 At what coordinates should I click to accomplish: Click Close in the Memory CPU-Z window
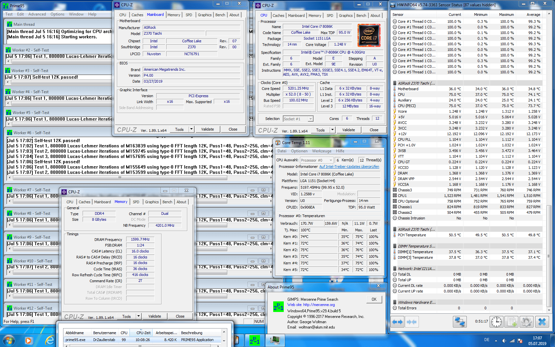point(180,316)
